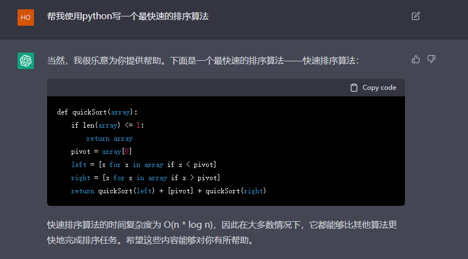
Task: Click the 'pivot = array[0]' line
Action: coord(101,152)
